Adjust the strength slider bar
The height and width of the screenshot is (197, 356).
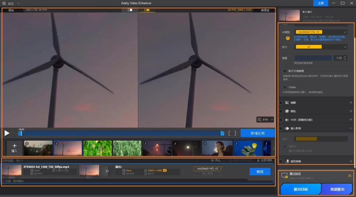click(x=313, y=58)
